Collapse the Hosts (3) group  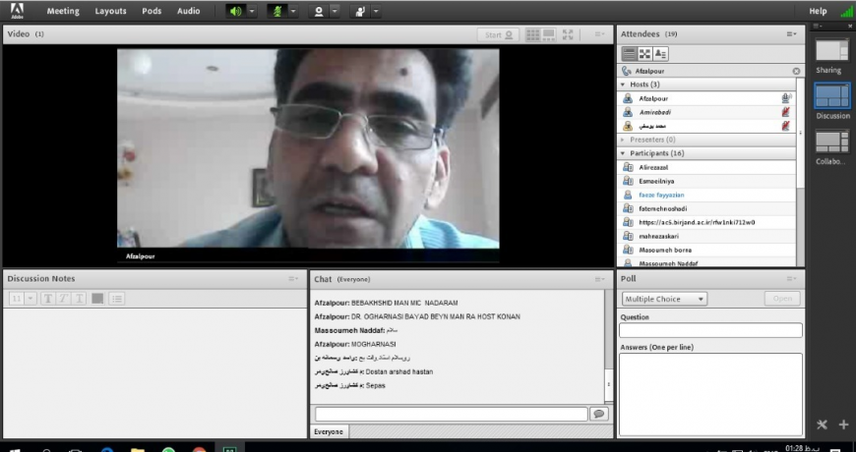coord(623,85)
